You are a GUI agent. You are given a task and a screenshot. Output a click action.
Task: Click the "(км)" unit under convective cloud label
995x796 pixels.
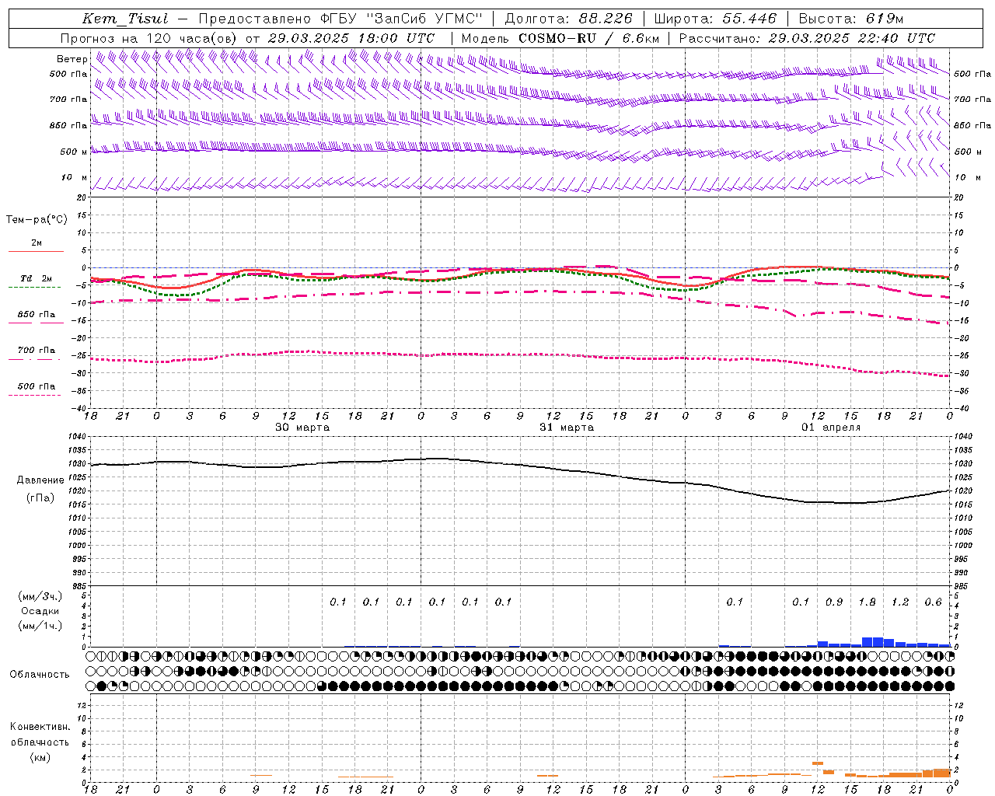coord(40,757)
